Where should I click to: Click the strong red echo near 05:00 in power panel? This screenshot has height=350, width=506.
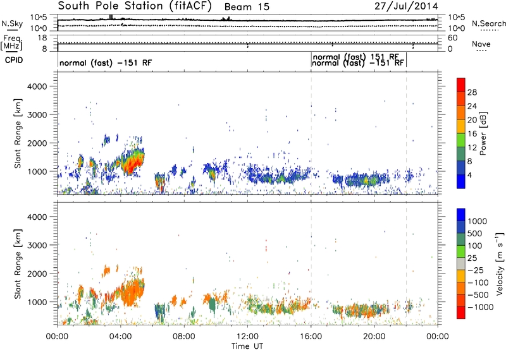(132, 164)
